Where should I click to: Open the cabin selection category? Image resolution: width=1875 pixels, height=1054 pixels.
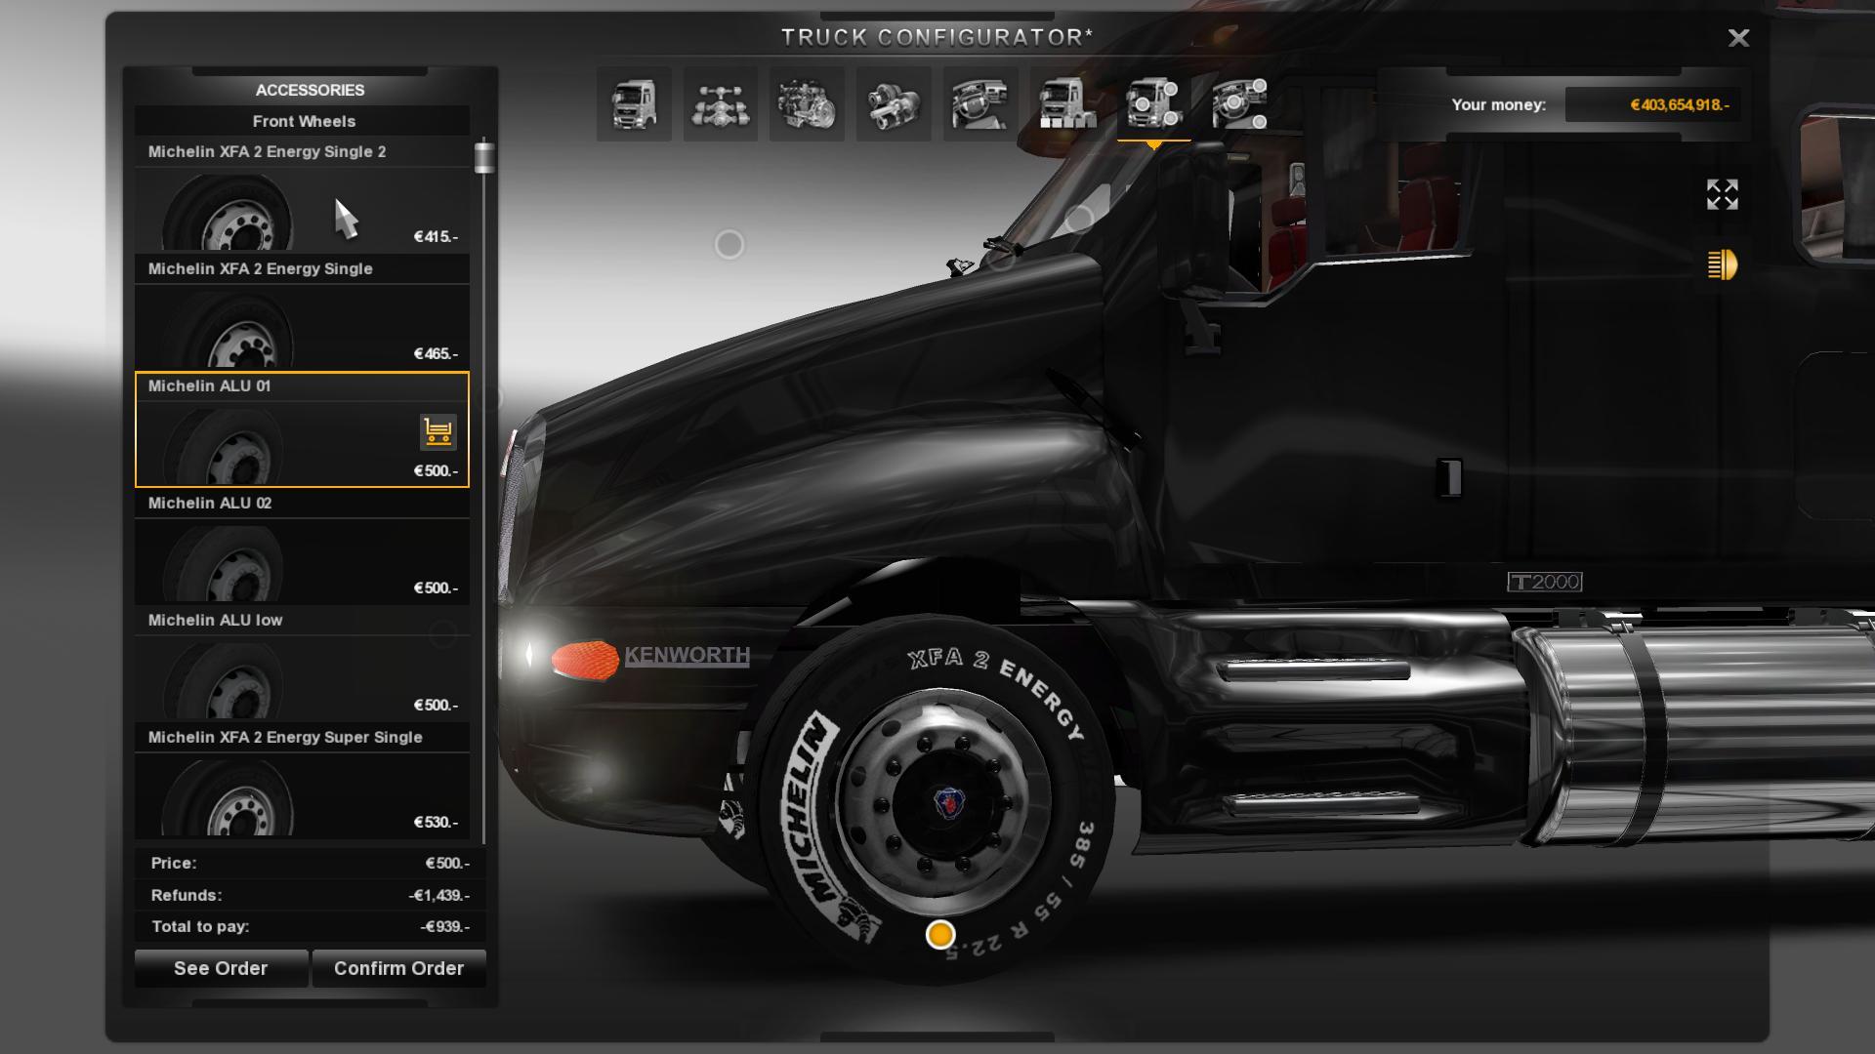coord(634,103)
